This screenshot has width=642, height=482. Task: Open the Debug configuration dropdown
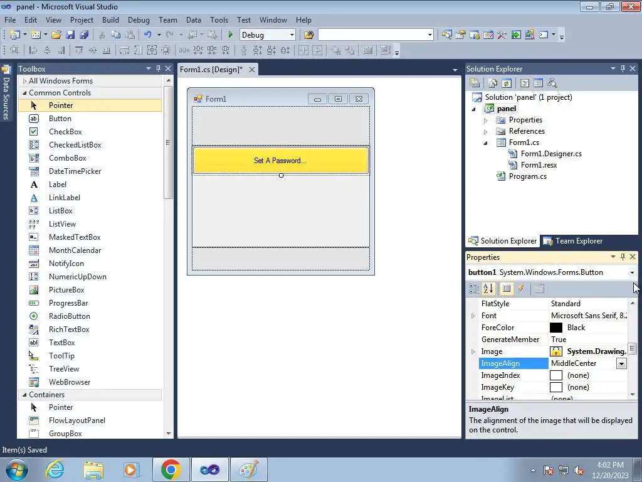[292, 35]
